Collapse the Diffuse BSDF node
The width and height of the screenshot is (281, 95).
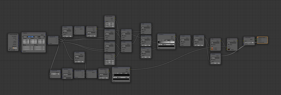pyautogui.click(x=244, y=38)
